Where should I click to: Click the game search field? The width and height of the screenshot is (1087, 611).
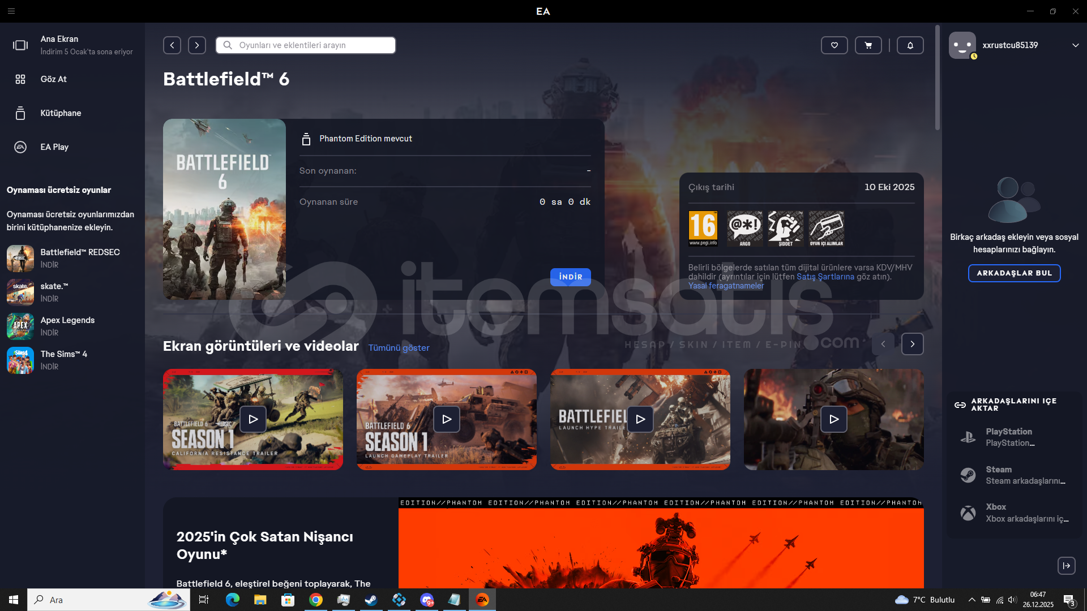pyautogui.click(x=306, y=45)
